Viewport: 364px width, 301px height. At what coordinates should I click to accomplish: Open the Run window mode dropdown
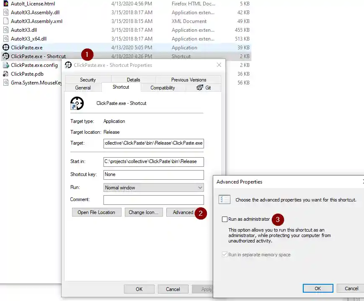coord(200,187)
